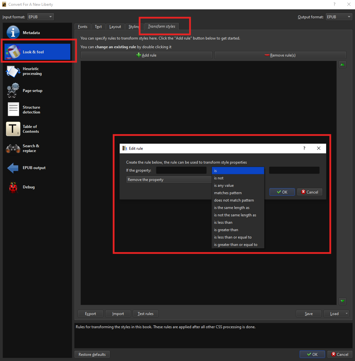Image resolution: width=355 pixels, height=361 pixels.
Task: Open Search & replace binoculars icon
Action: coord(13,149)
